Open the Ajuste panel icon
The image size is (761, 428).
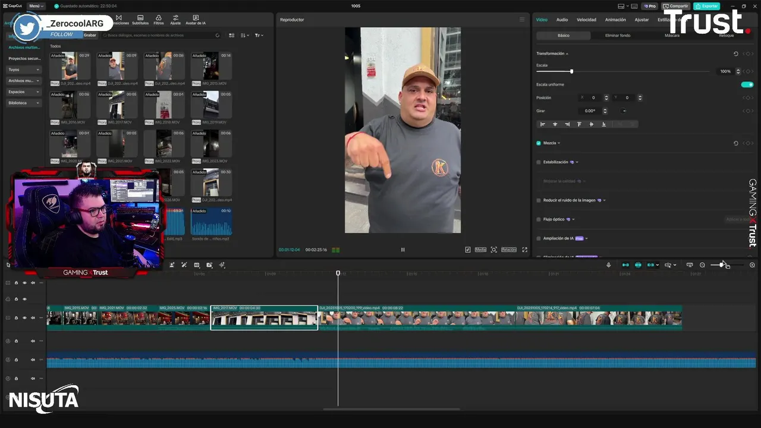175,20
